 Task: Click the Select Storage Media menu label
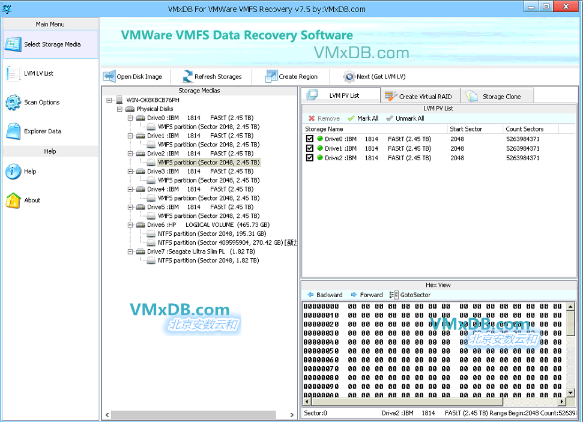point(52,44)
